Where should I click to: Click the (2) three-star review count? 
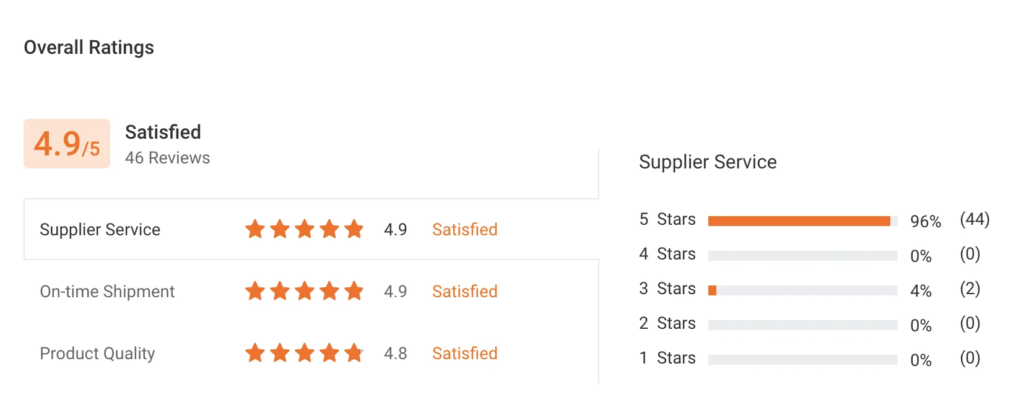pos(970,289)
